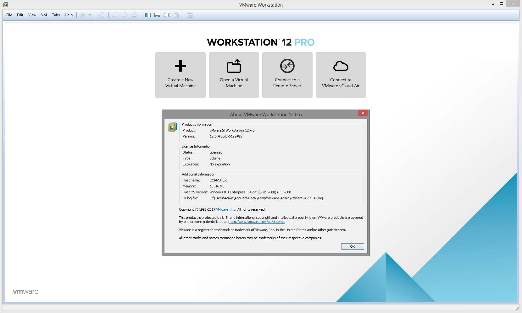Screen dimensions: 522x313
Task: Click the main window resize grip corner
Action: (x=517, y=308)
